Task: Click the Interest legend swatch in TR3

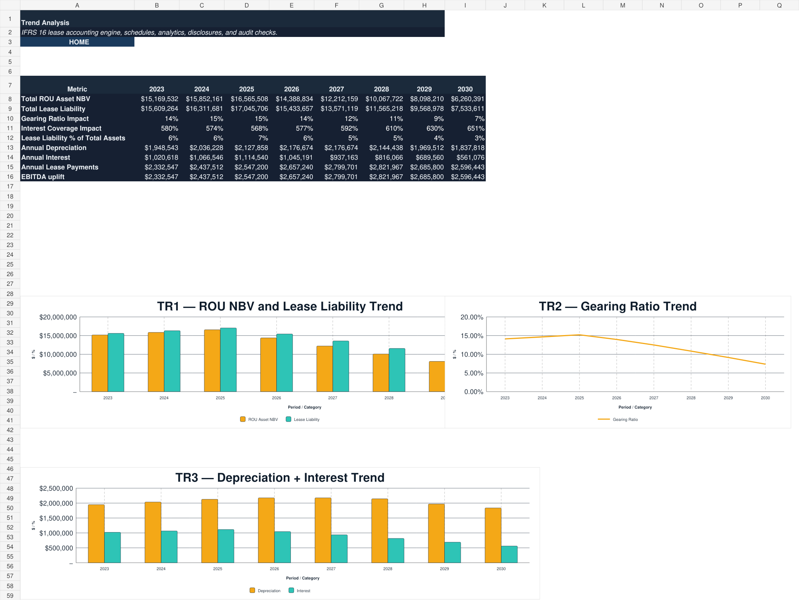Action: click(291, 590)
